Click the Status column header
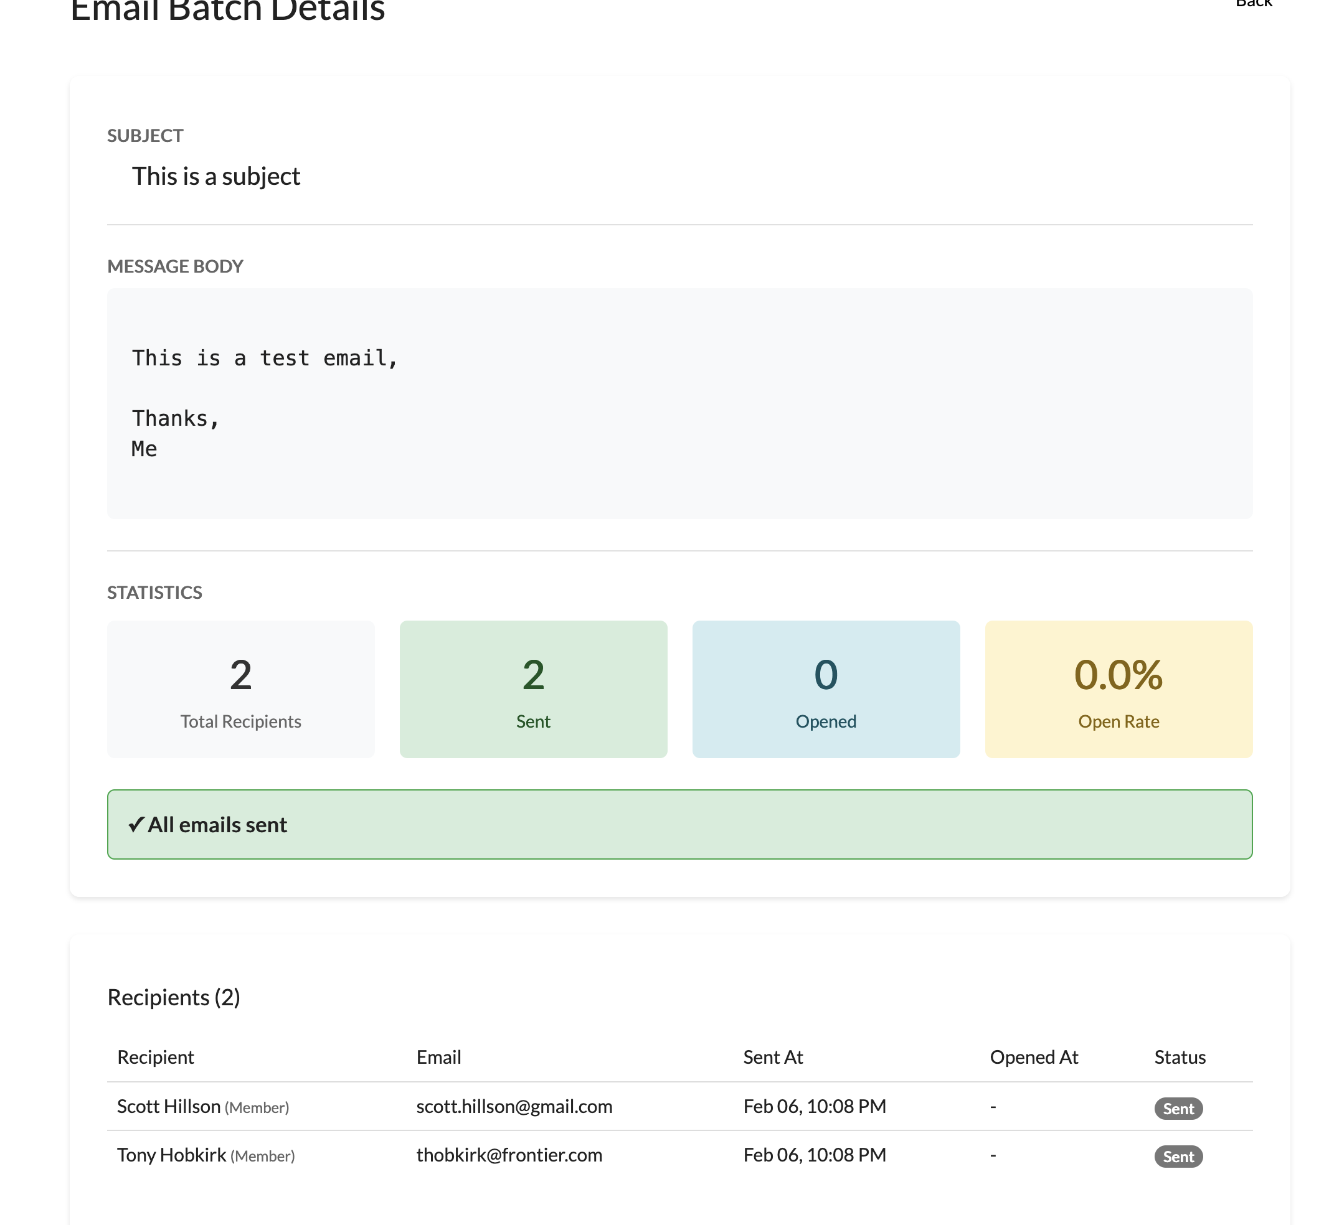Viewport: 1329px width, 1225px height. coord(1179,1058)
